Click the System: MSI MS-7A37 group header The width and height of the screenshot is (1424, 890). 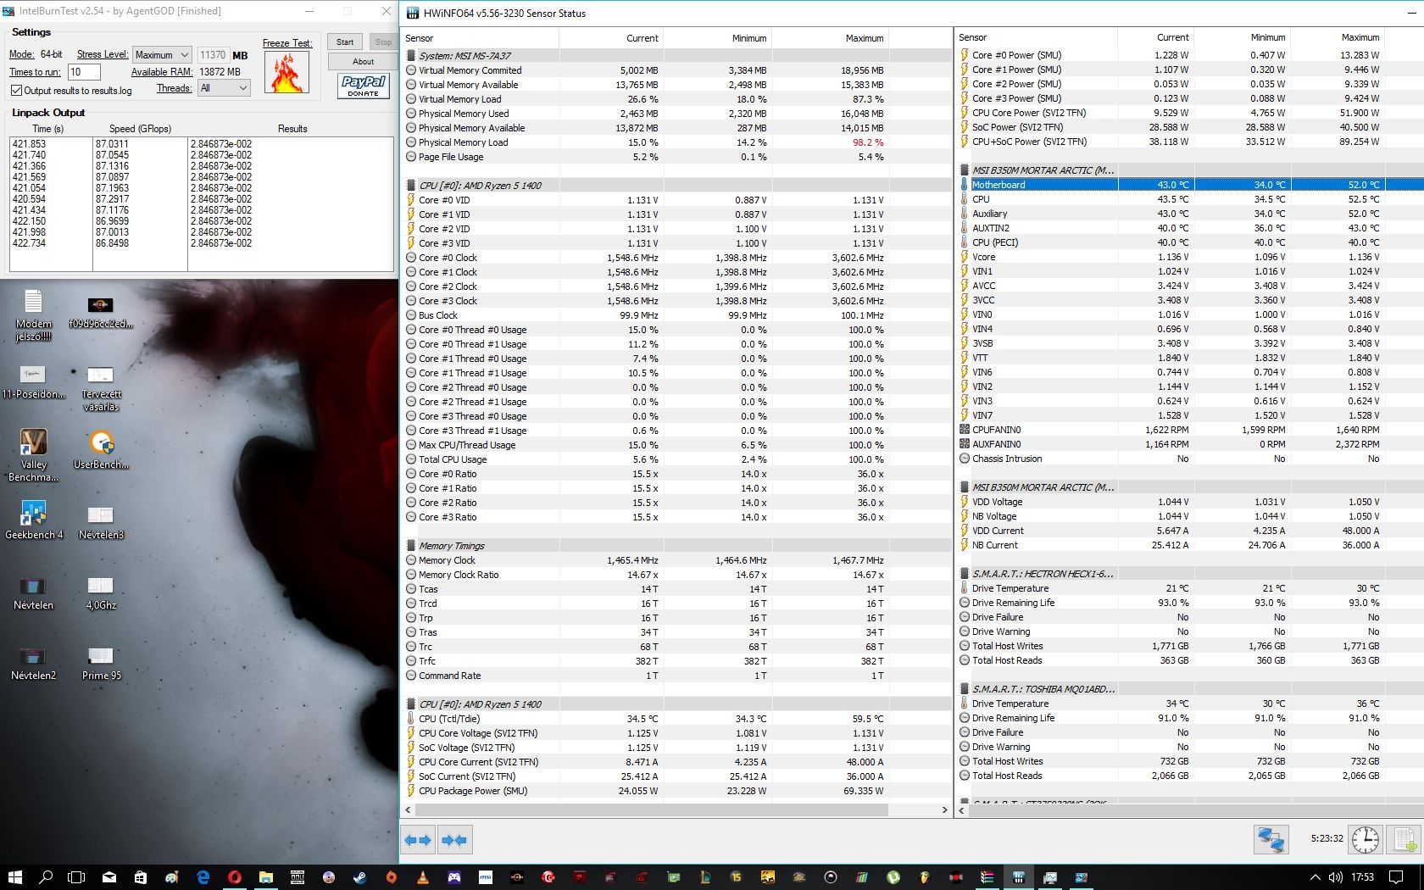click(x=676, y=56)
